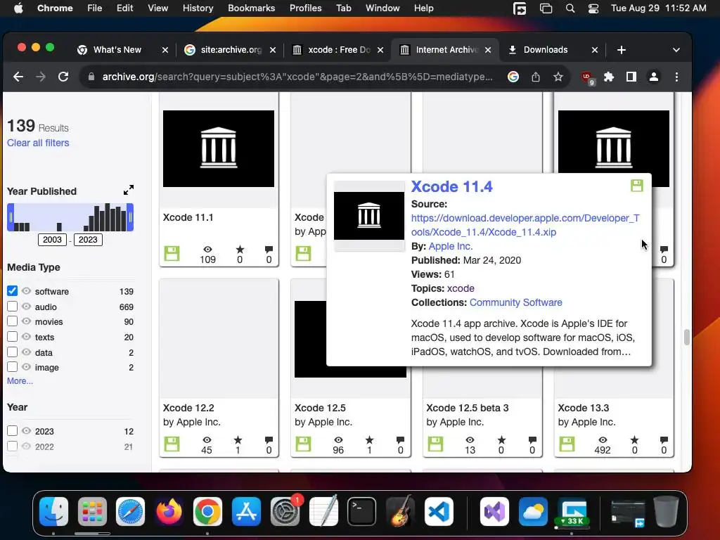Click the right handle of year range slider
Image resolution: width=720 pixels, height=540 pixels.
[x=131, y=217]
